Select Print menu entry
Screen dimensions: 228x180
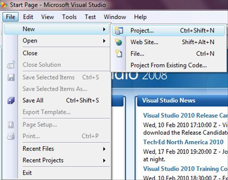pos(57,136)
